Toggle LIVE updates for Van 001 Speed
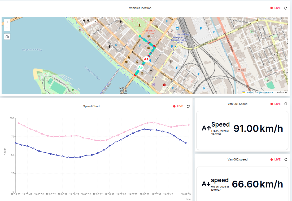Viewport: 292px width, 201px height. [x=275, y=104]
